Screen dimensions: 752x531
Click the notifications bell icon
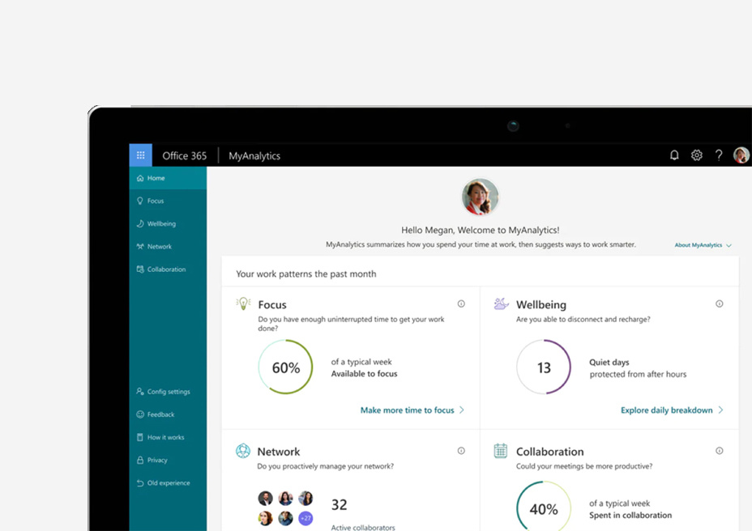coord(674,155)
